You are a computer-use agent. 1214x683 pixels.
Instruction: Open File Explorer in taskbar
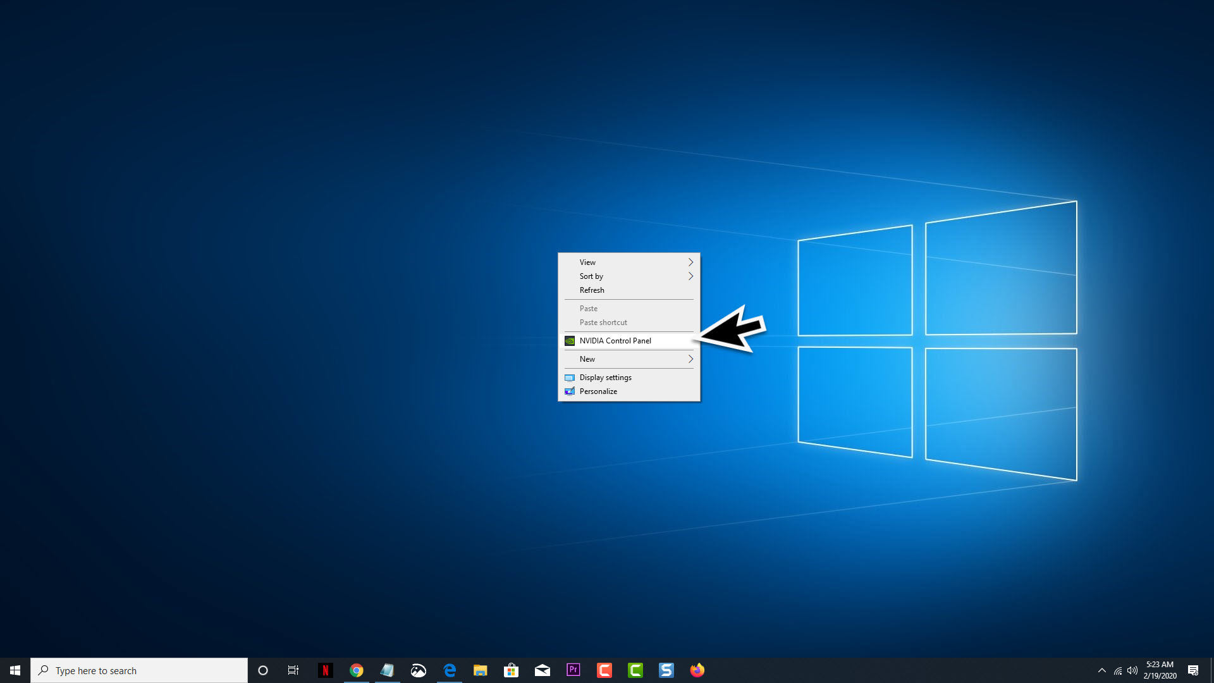click(481, 670)
